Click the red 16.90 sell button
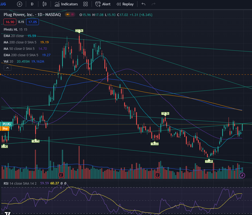This screenshot has width=252, height=215. [10, 22]
